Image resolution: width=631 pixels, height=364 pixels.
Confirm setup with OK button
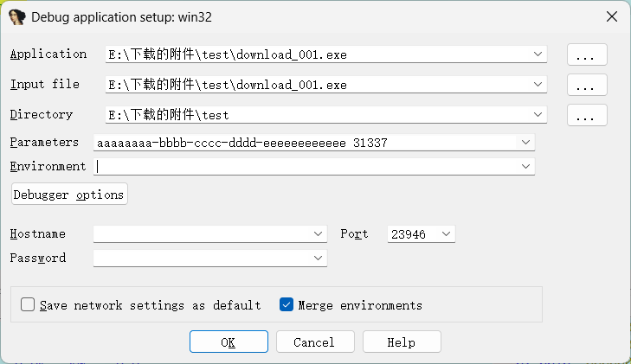click(x=229, y=342)
